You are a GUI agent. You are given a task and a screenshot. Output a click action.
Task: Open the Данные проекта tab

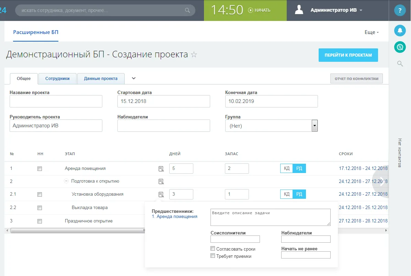click(x=101, y=79)
